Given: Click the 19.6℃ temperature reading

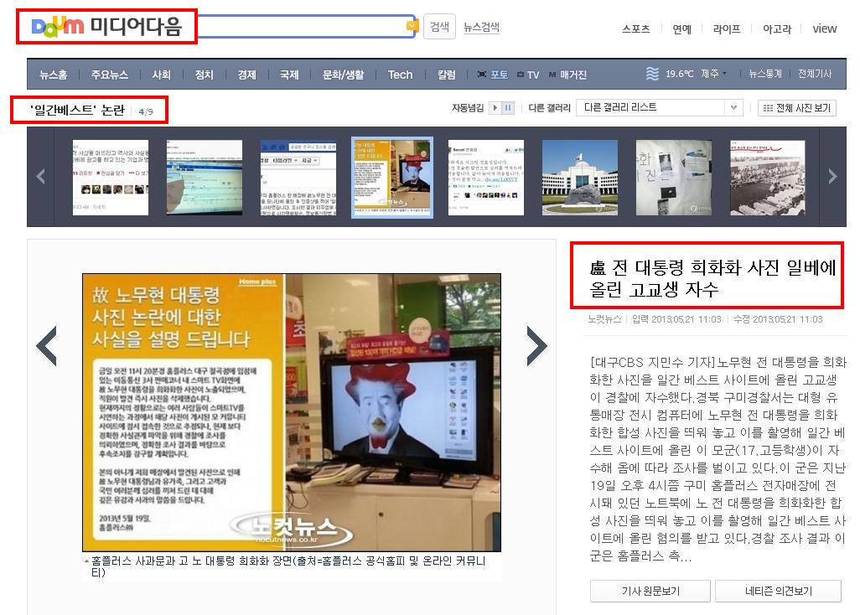Looking at the screenshot, I should coord(680,74).
